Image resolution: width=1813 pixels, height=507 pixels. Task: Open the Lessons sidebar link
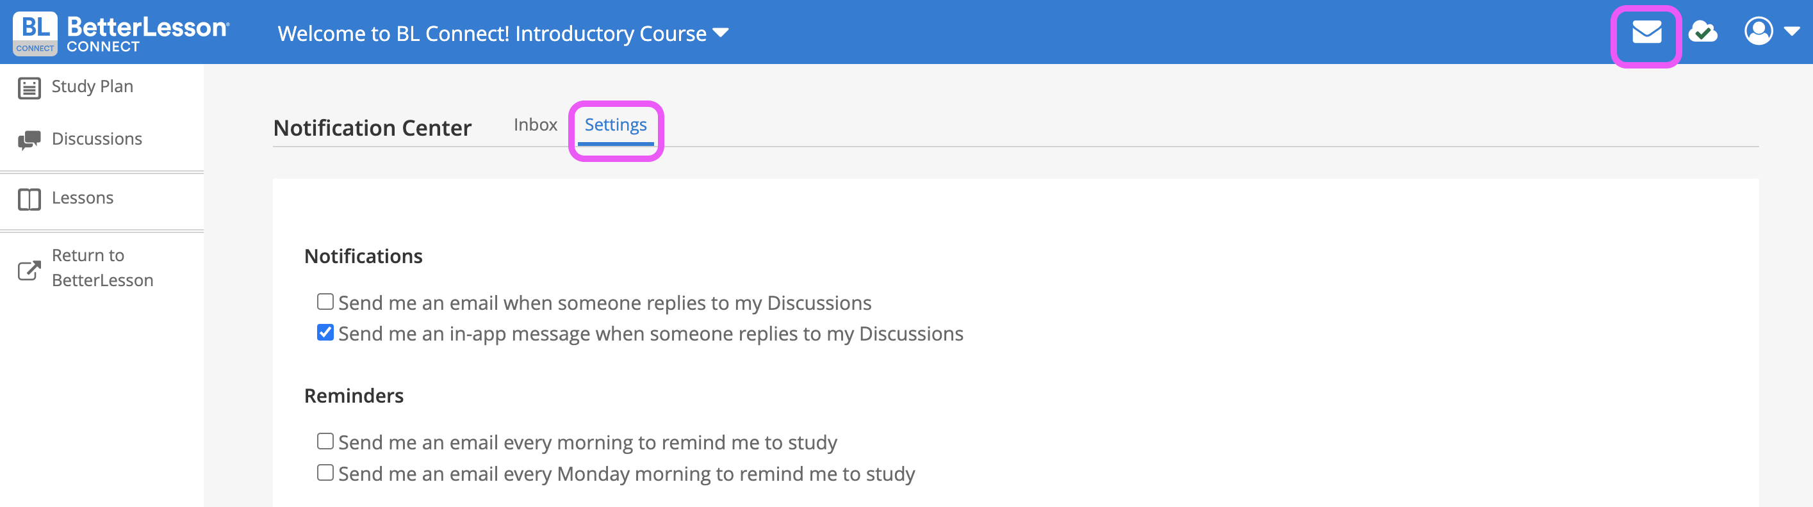coord(83,198)
